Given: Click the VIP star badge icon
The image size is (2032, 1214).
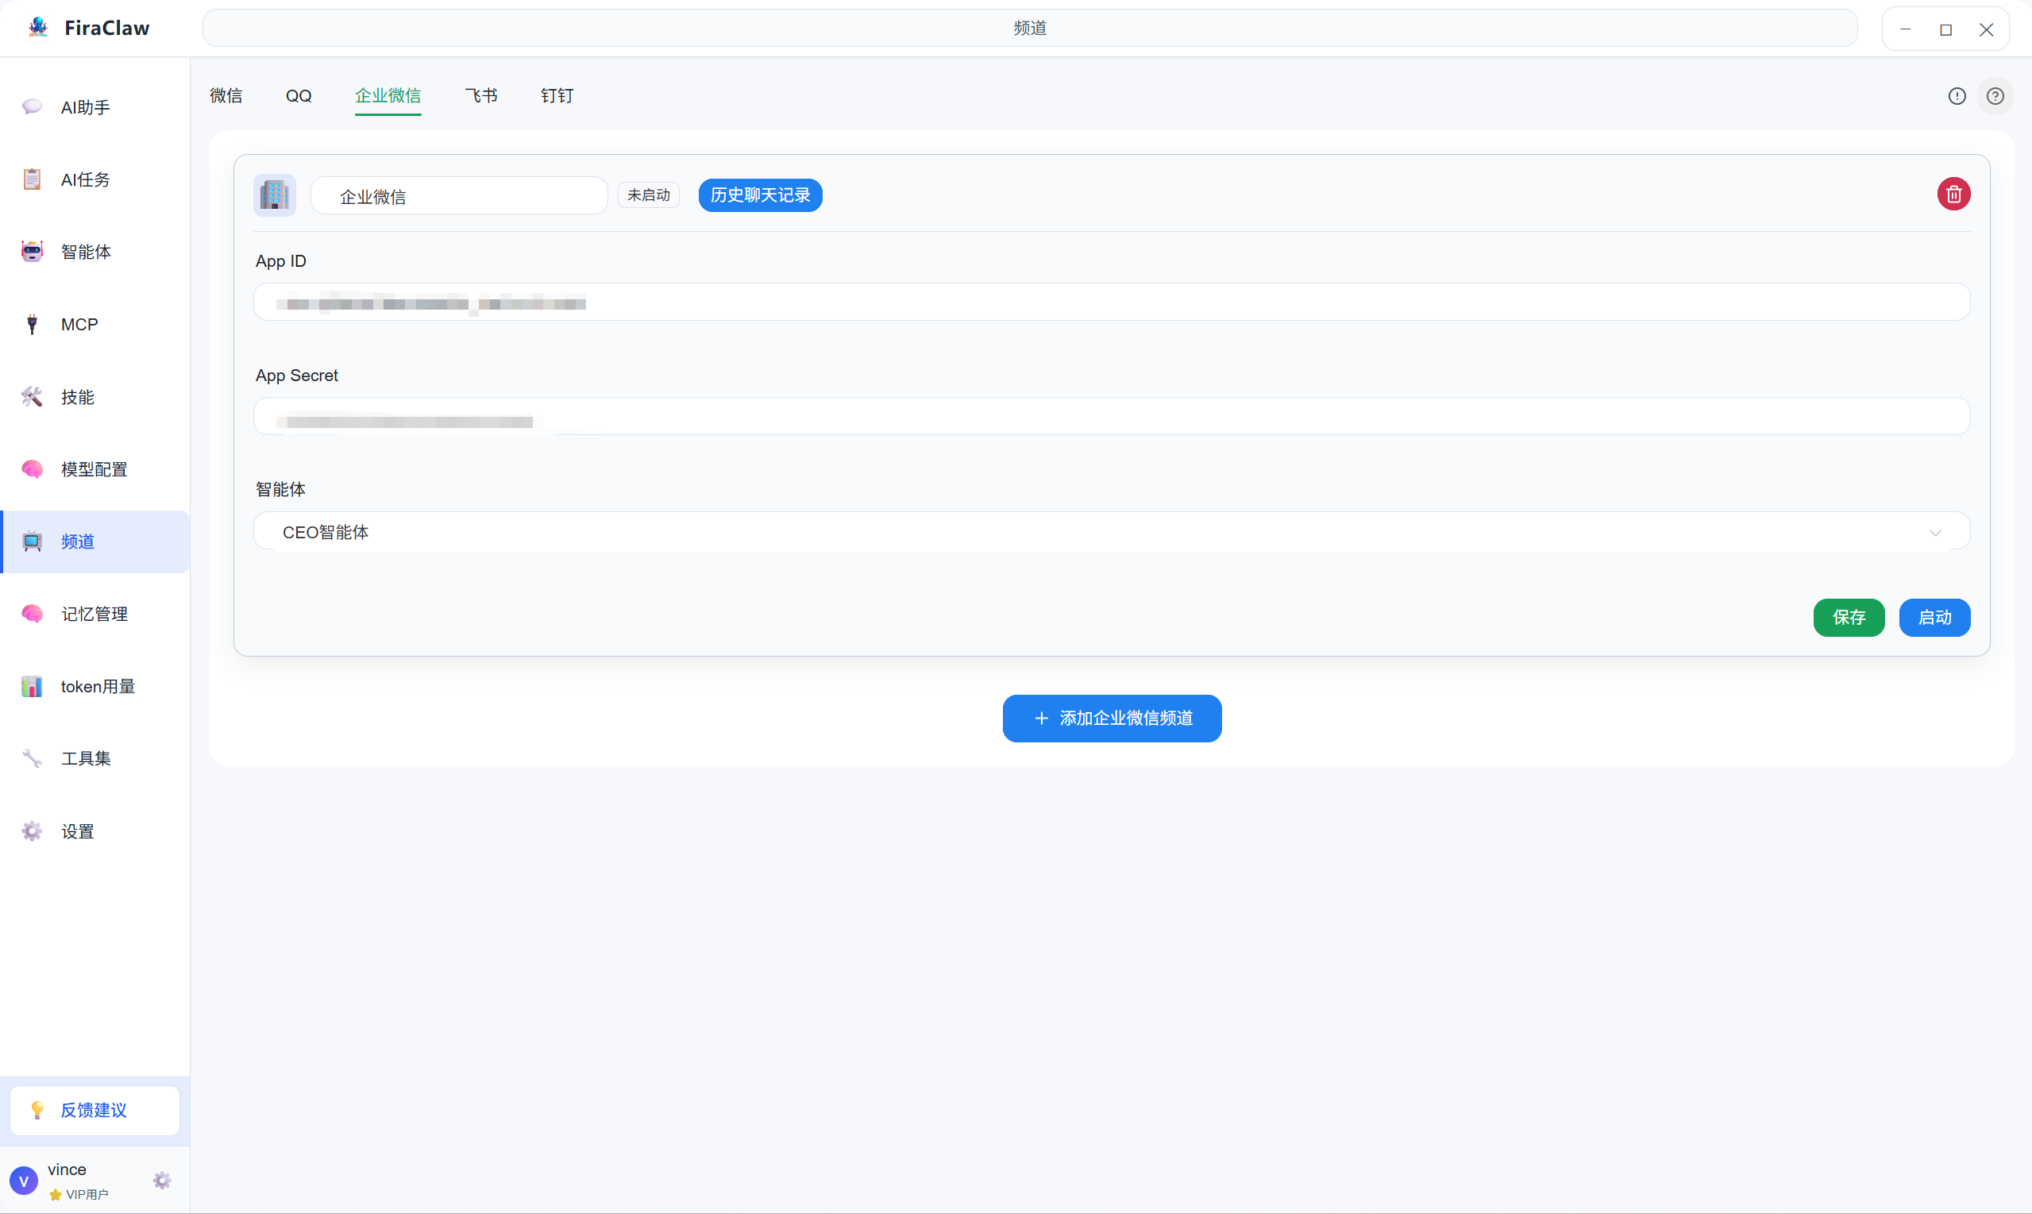Looking at the screenshot, I should [56, 1194].
